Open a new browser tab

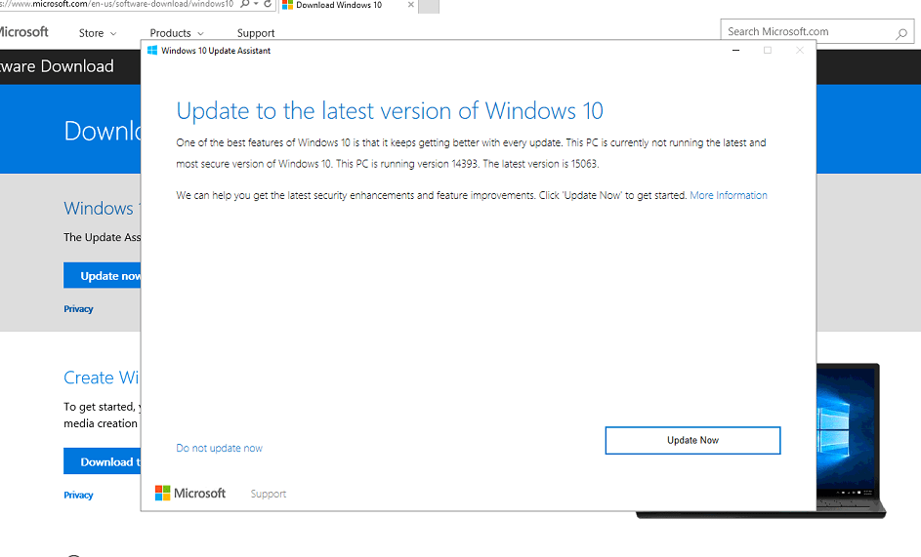coord(429,6)
